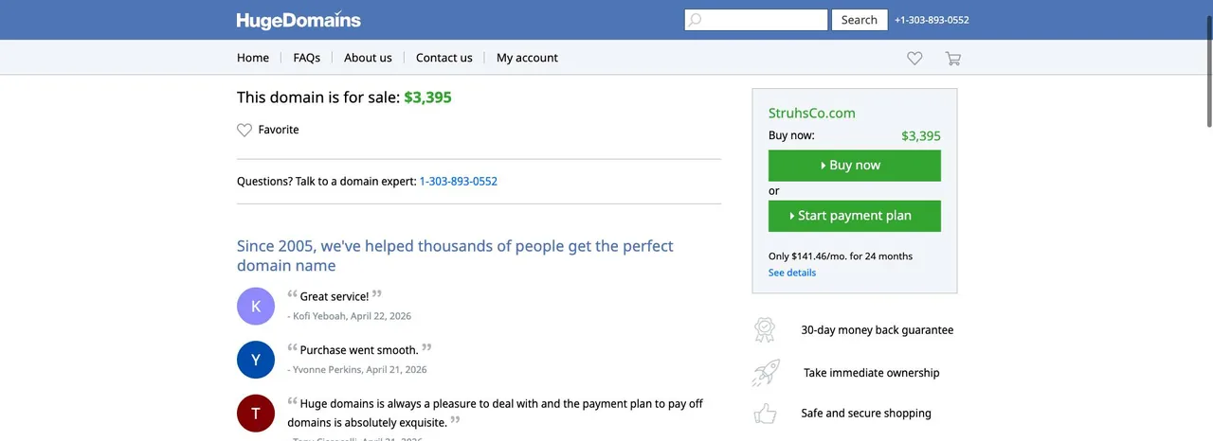
Task: Click the HugeDomains logo
Action: [x=299, y=20]
